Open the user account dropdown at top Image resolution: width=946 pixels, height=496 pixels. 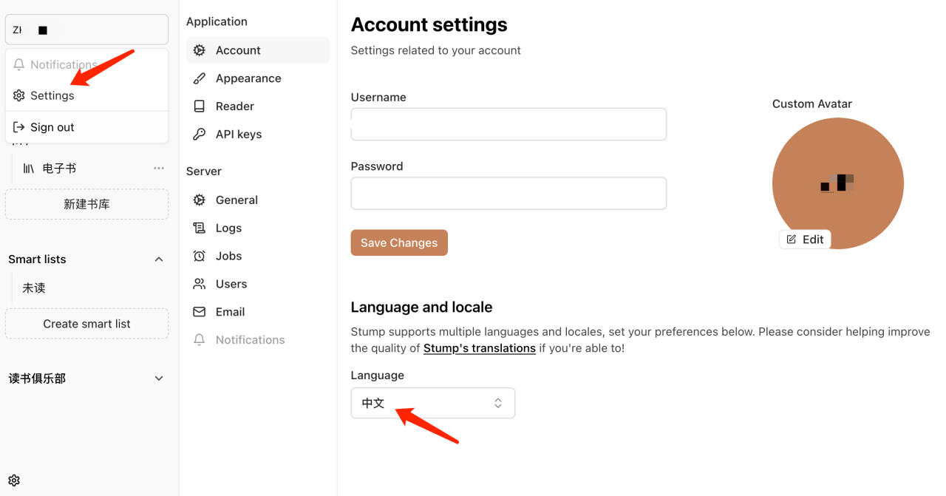click(x=86, y=30)
